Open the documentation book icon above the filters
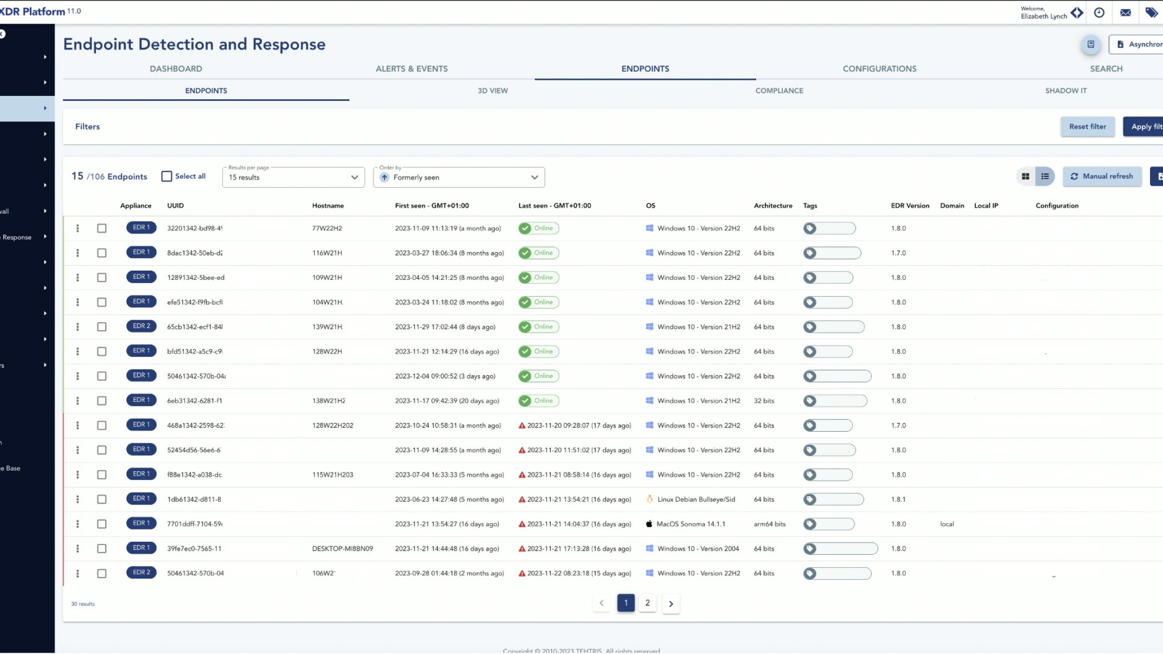The image size is (1163, 654). click(1090, 44)
